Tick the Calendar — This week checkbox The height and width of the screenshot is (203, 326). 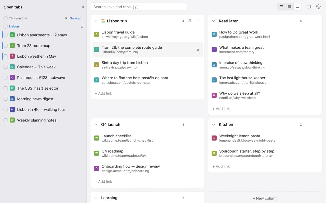[5, 67]
